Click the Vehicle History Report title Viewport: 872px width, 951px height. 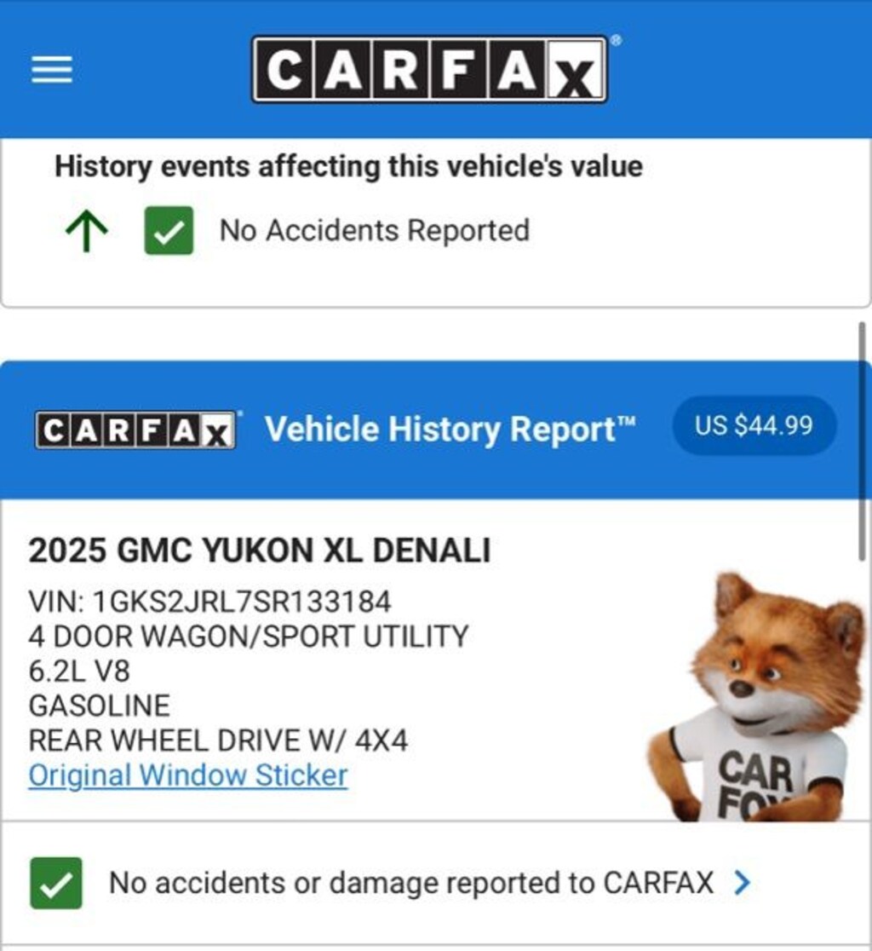tap(450, 429)
